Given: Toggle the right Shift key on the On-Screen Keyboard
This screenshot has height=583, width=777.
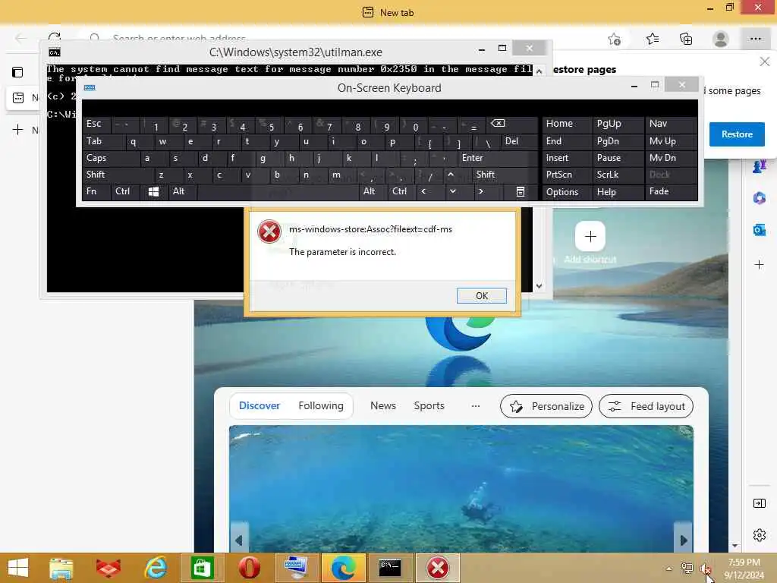Looking at the screenshot, I should click(x=504, y=175).
